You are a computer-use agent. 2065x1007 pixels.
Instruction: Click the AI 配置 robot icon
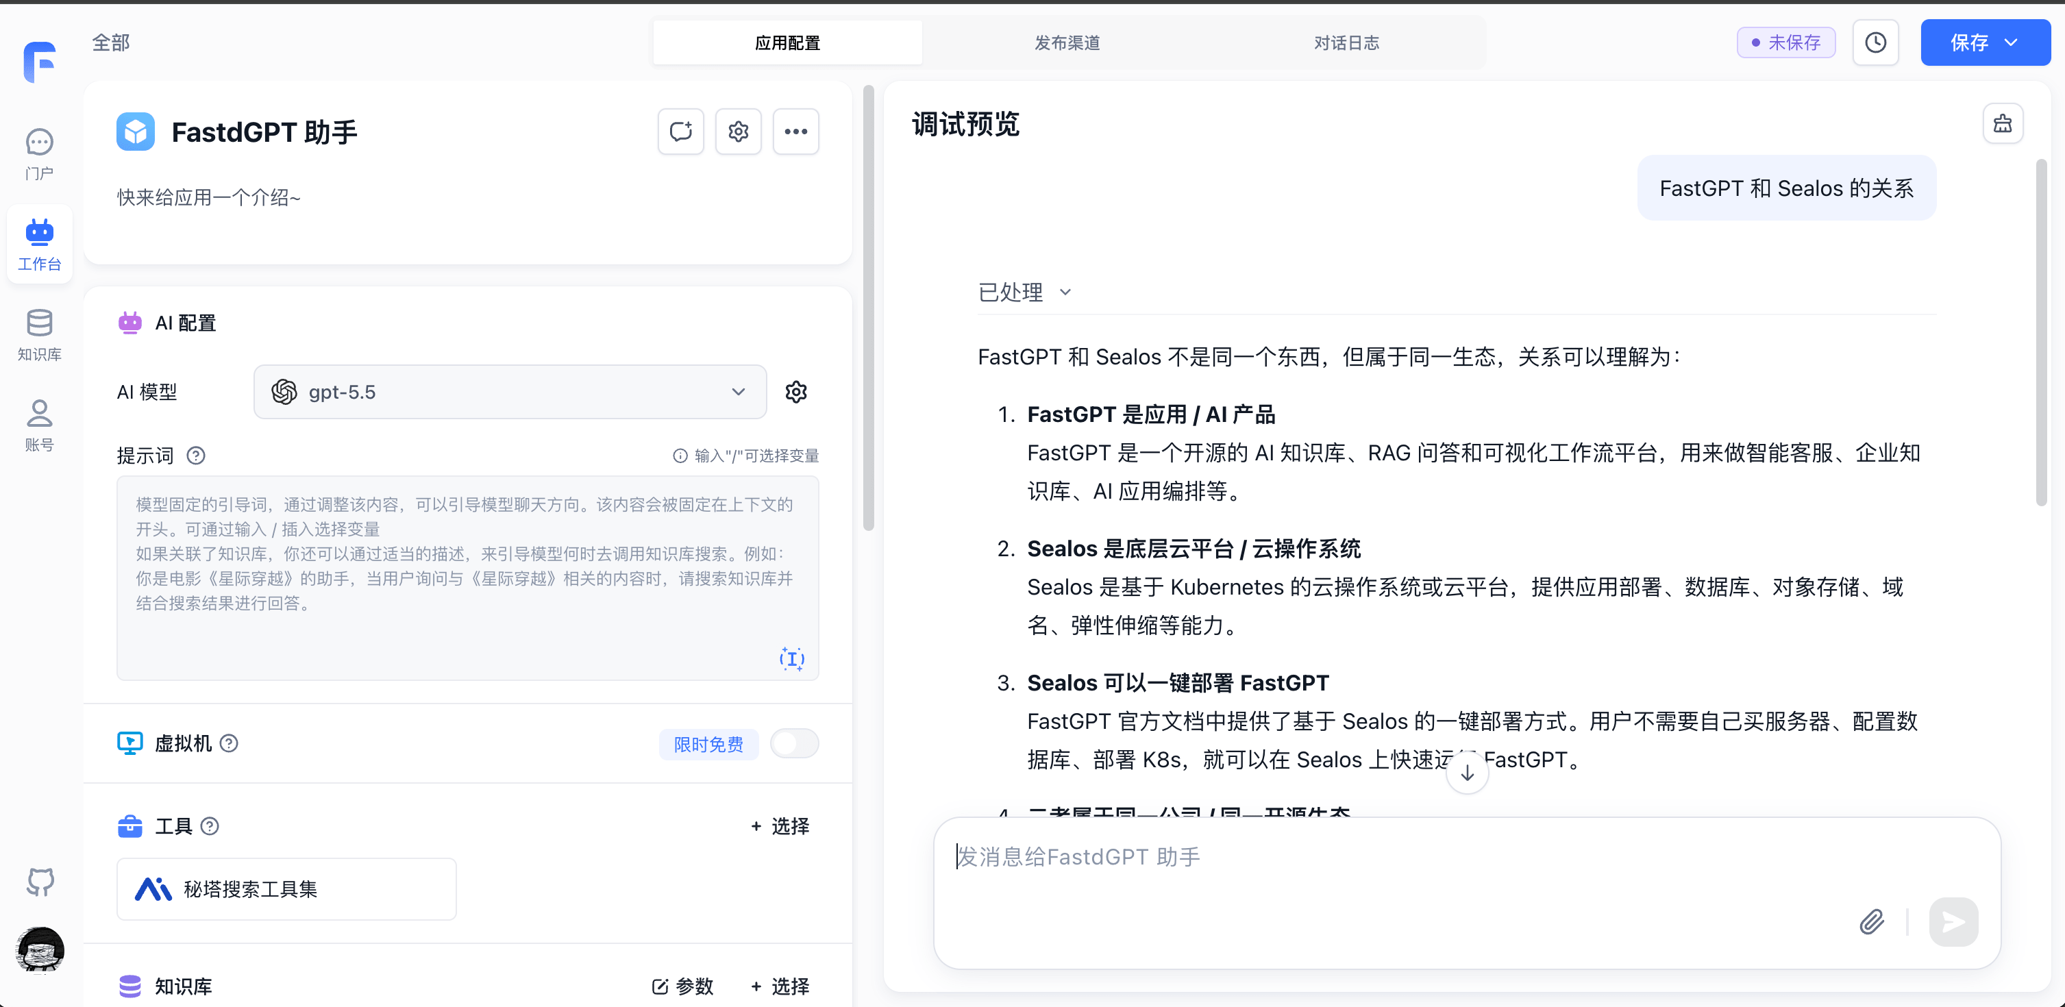click(x=130, y=322)
